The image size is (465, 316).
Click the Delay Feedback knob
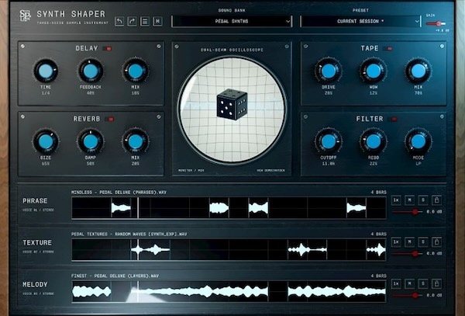[91, 71]
